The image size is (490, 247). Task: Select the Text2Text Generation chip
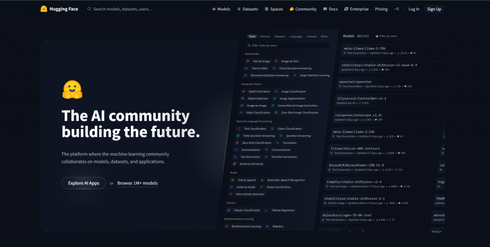(x=281, y=157)
